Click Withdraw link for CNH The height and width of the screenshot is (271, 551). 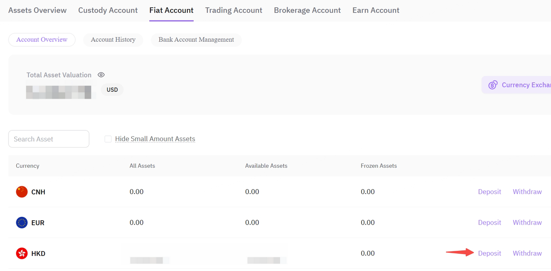point(527,192)
